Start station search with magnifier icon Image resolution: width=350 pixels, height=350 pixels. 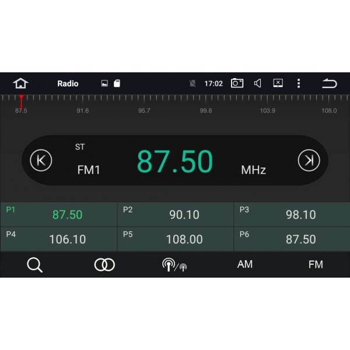[35, 265]
